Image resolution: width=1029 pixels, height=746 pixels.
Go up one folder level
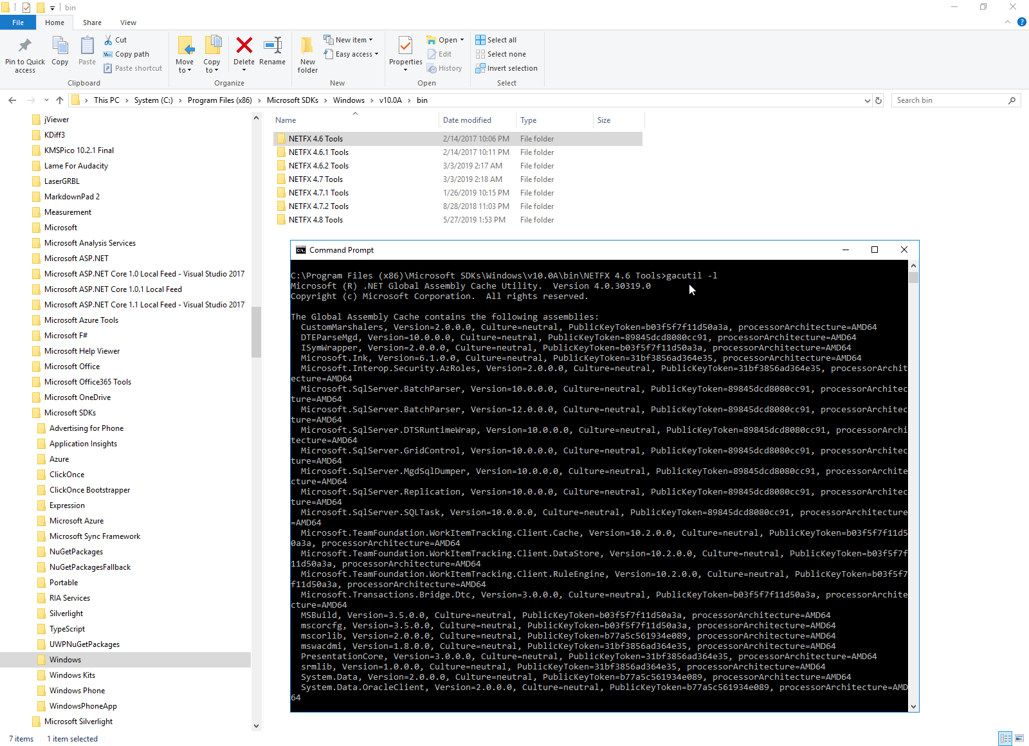60,100
